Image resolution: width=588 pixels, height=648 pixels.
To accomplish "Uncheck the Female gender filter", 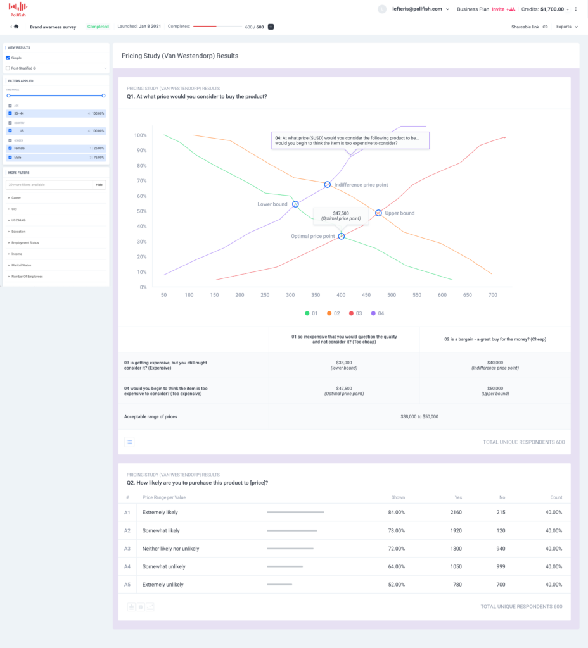I will coord(10,148).
